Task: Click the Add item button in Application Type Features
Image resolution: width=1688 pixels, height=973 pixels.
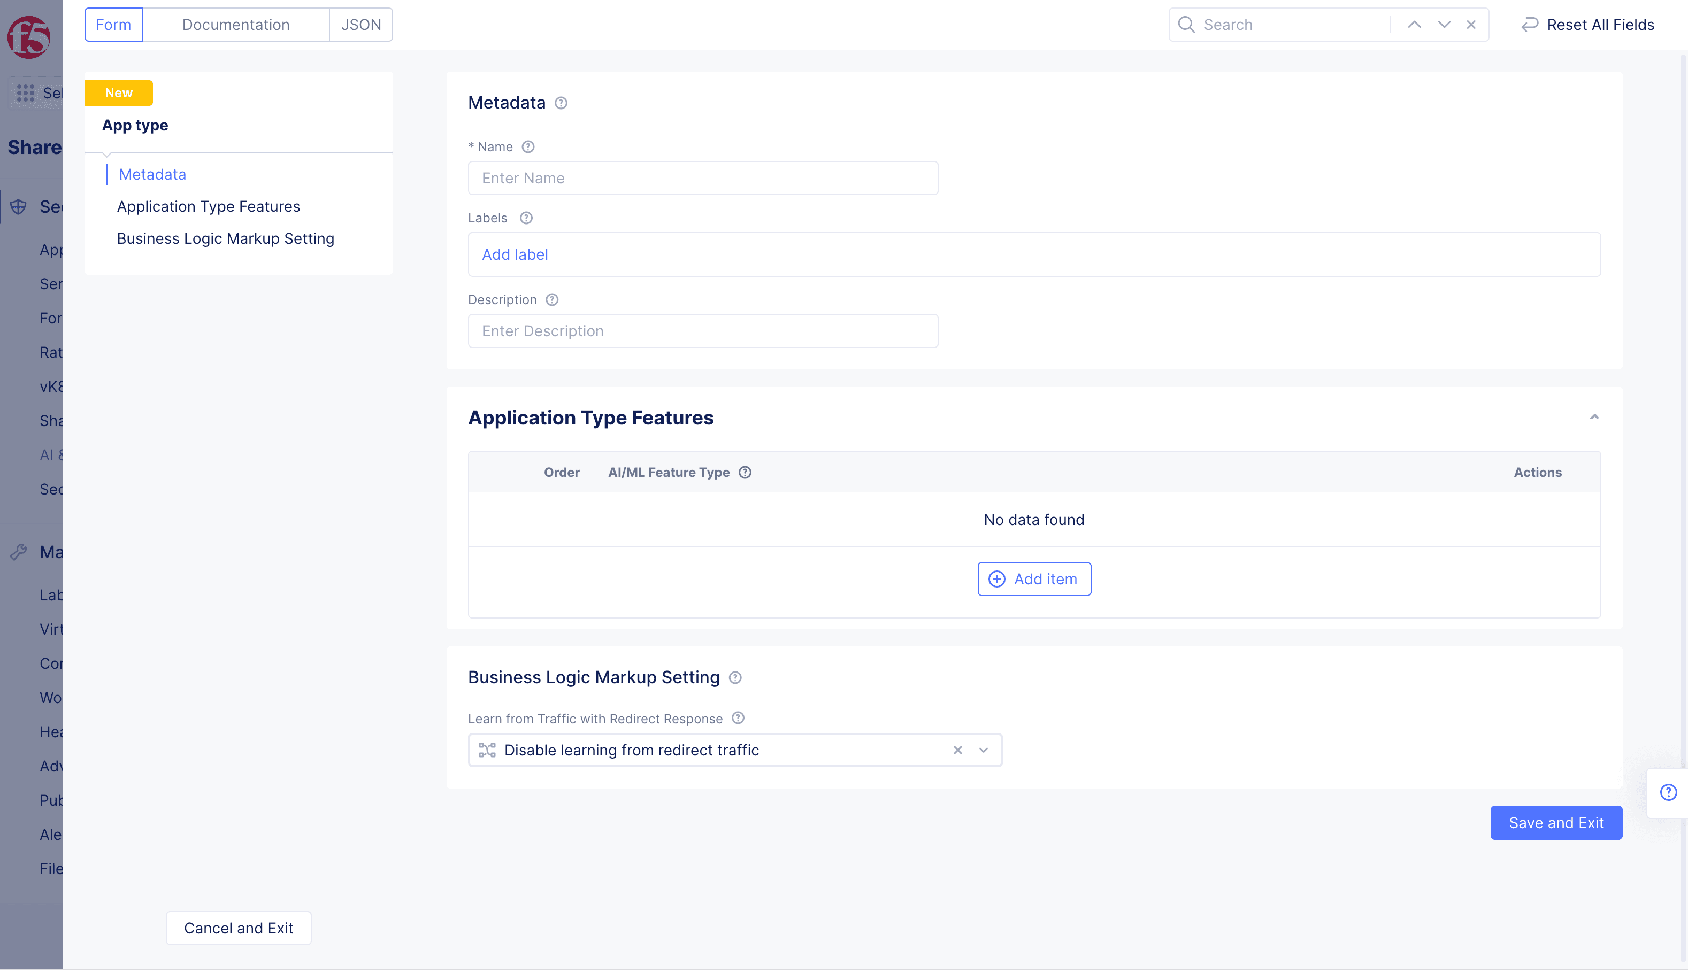Action: [x=1034, y=578]
